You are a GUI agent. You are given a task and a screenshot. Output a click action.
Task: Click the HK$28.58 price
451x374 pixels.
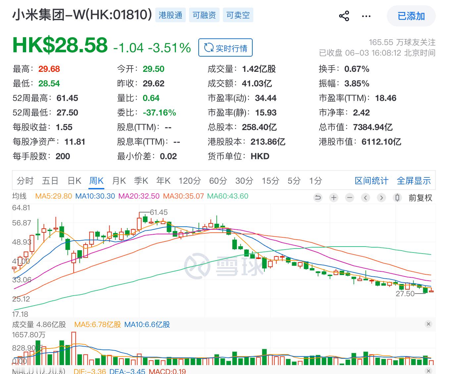pos(60,45)
